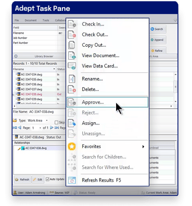Click the Approve workflow icon
The width and height of the screenshot is (192, 206).
point(72,102)
